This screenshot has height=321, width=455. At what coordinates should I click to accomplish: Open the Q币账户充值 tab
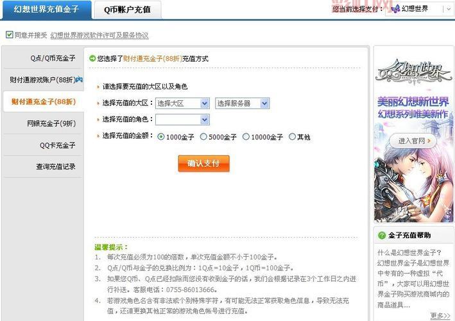click(x=127, y=10)
